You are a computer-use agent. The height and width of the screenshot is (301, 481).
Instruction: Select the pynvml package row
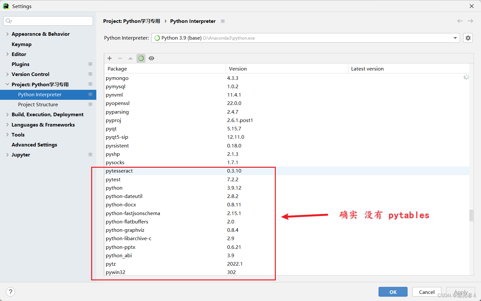(x=287, y=95)
